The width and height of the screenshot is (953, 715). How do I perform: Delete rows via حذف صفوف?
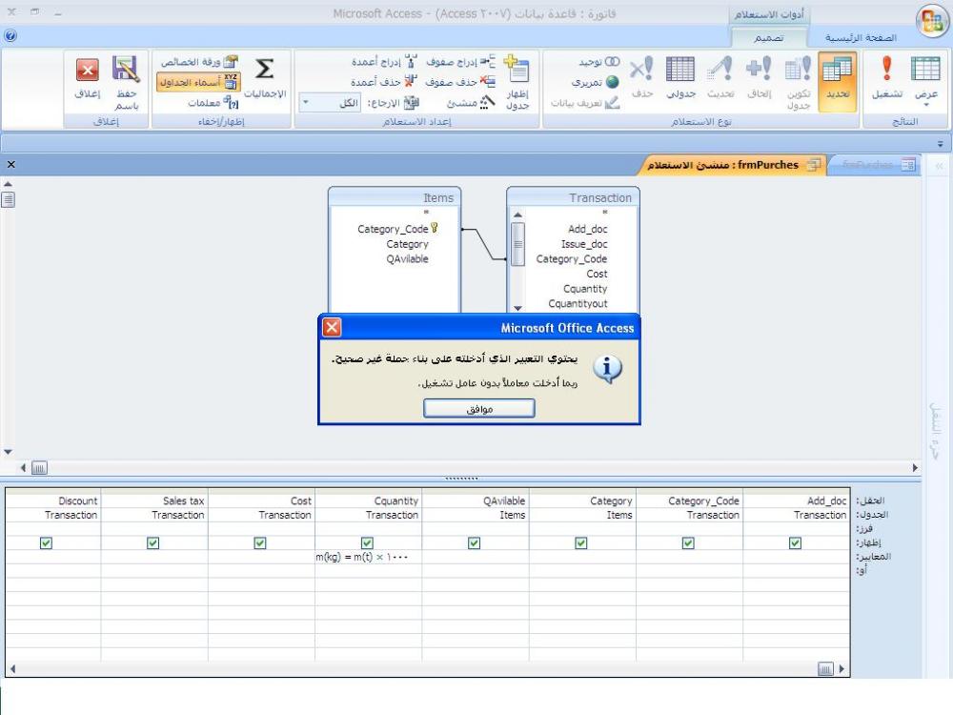pos(460,81)
